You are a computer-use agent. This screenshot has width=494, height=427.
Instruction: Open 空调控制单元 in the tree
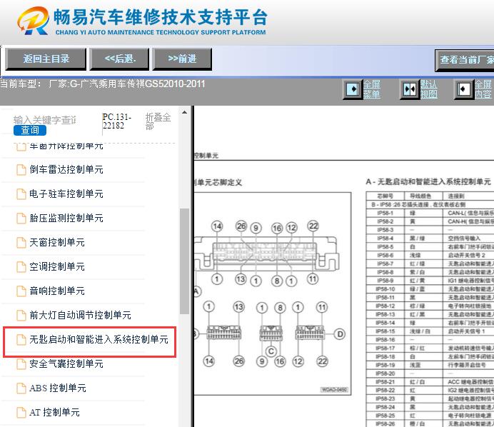[x=57, y=266]
